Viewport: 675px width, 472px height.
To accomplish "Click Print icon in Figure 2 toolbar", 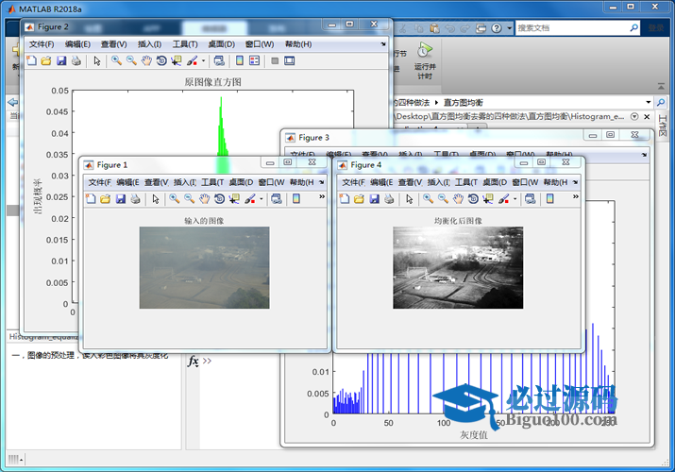I will coord(76,61).
